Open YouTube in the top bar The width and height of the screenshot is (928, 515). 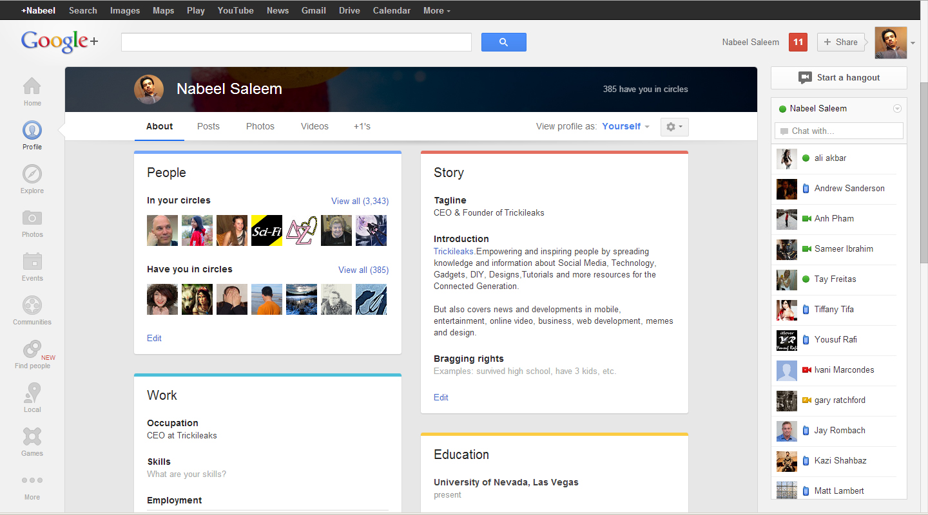236,10
